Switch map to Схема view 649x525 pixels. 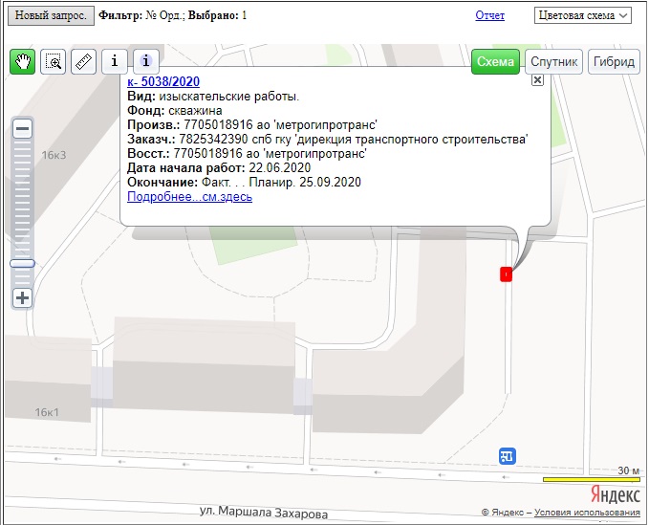(x=495, y=61)
